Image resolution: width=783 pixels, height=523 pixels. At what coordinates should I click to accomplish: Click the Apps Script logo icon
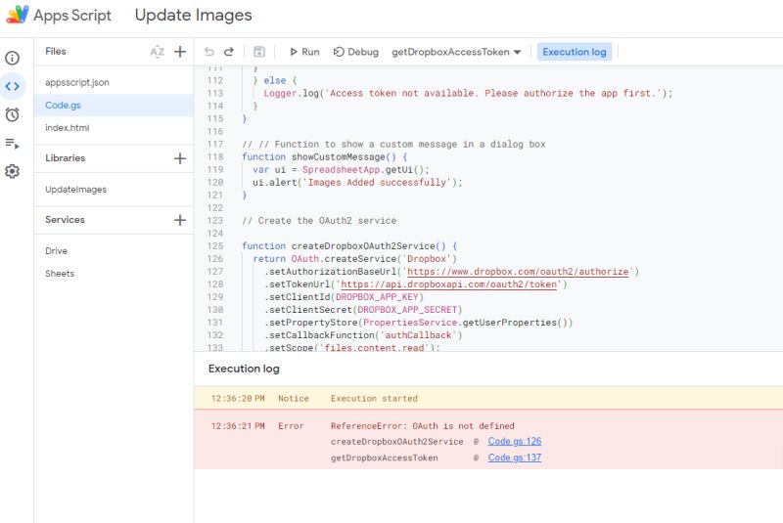[x=18, y=15]
